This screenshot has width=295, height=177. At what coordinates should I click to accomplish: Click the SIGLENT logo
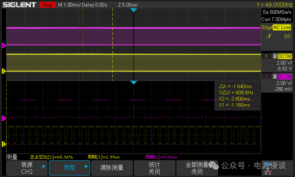pos(19,5)
